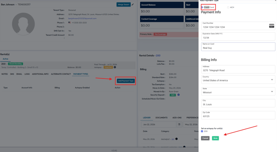Click the ledger end date May 22, 2026 field
Viewport: 277px width, 152px height.
191,124
